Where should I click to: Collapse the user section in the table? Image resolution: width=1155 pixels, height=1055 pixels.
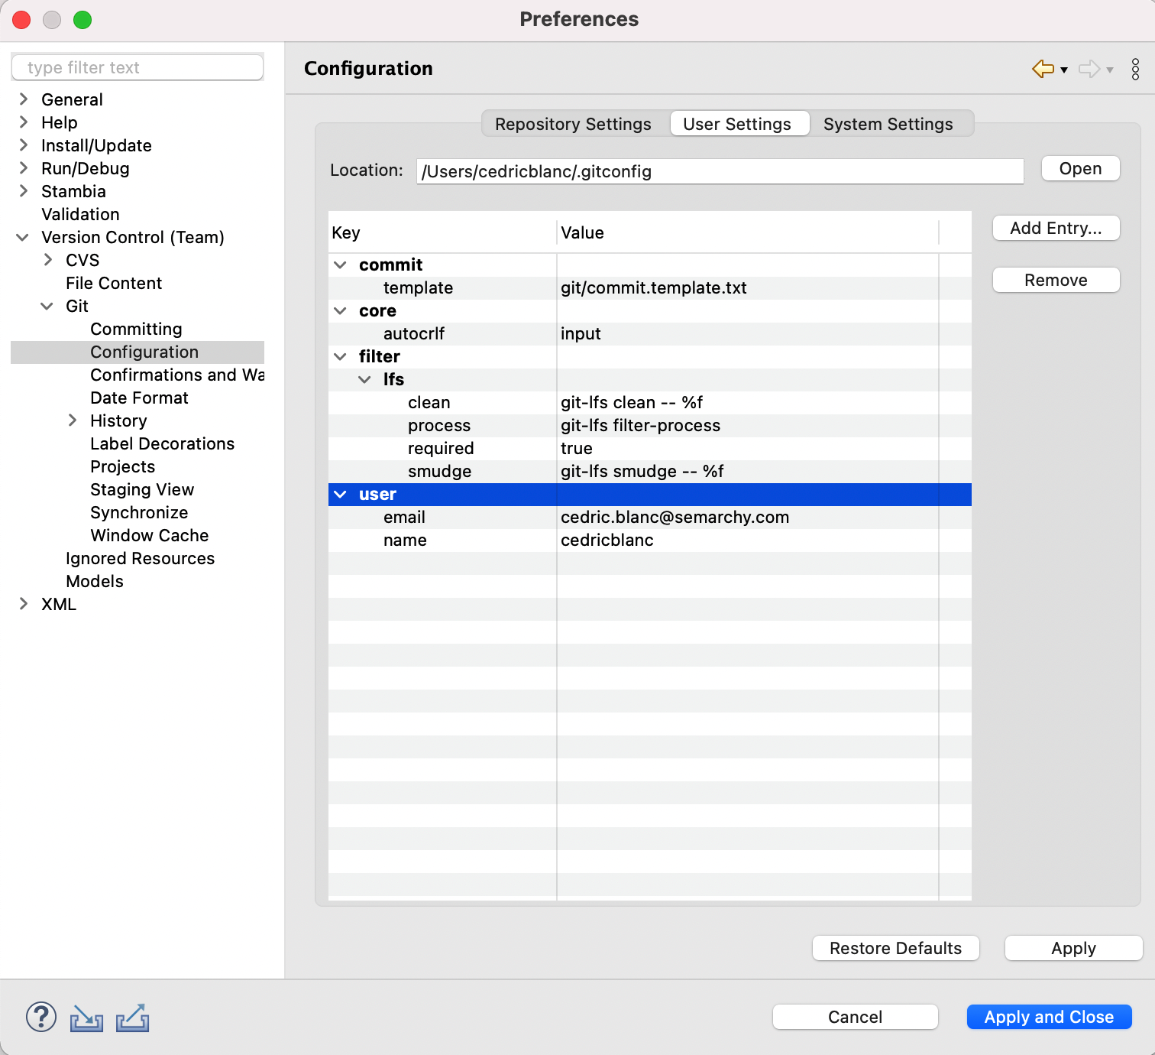pos(341,495)
